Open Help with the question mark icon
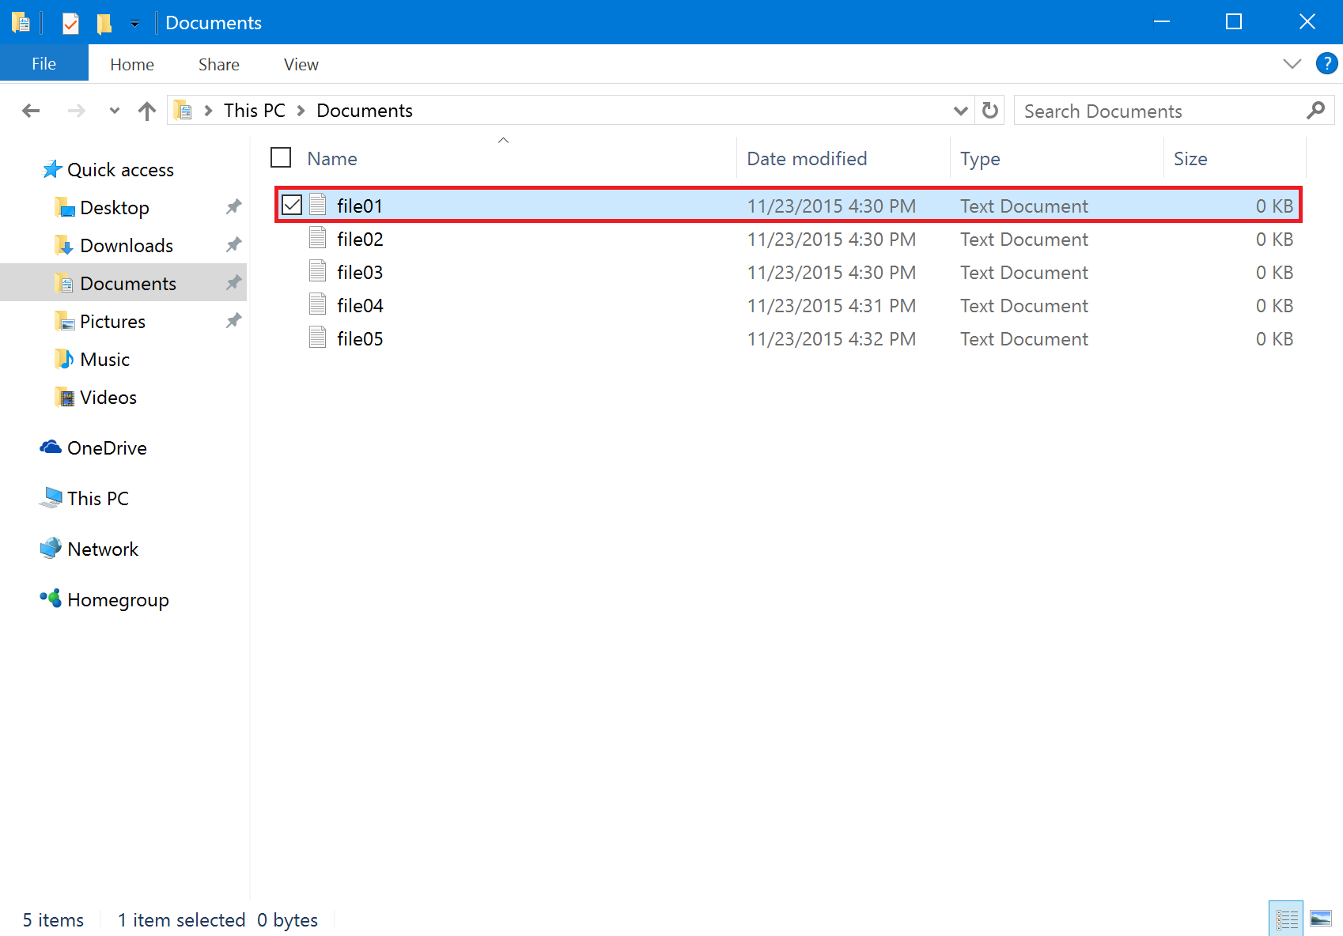 [x=1326, y=63]
